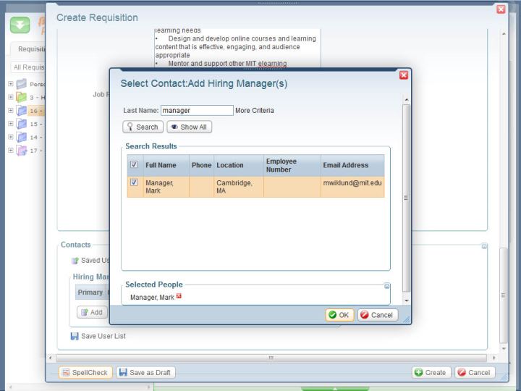
Task: Click the blue folder icon for item 15
Action: [x=21, y=124]
